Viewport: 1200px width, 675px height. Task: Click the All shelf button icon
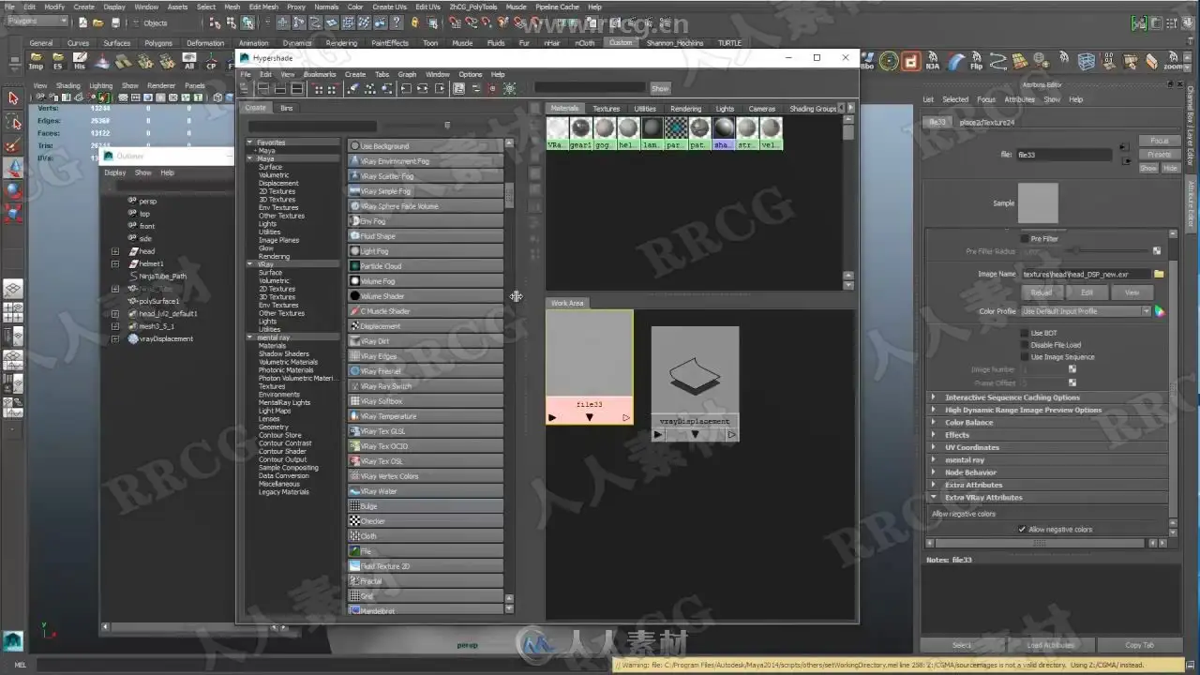[x=189, y=62]
